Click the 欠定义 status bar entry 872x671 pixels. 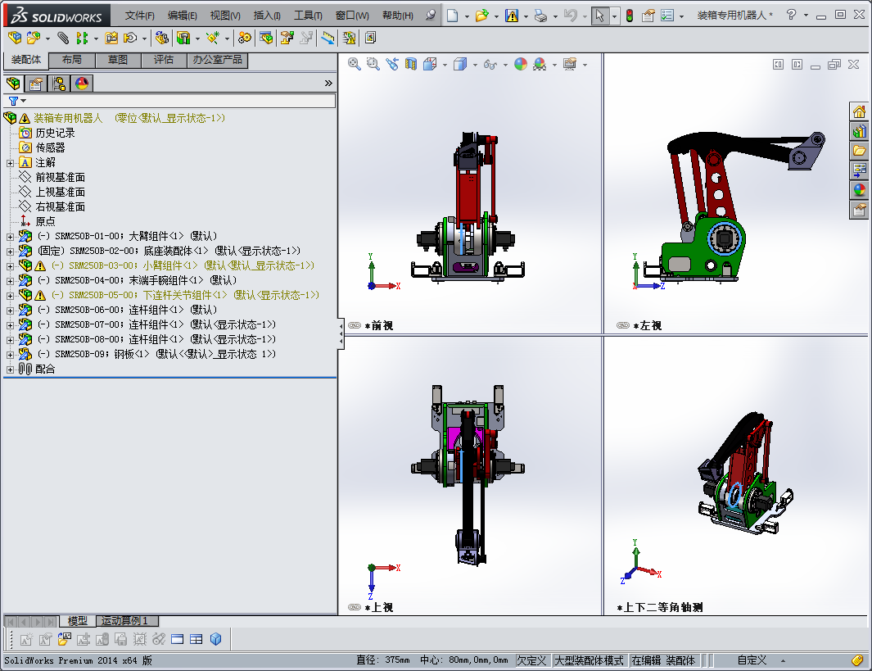click(x=531, y=660)
